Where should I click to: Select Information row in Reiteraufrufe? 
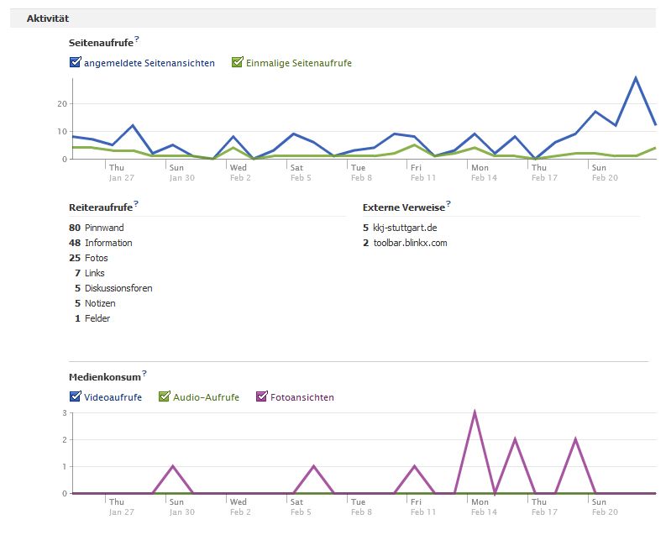pyautogui.click(x=108, y=243)
